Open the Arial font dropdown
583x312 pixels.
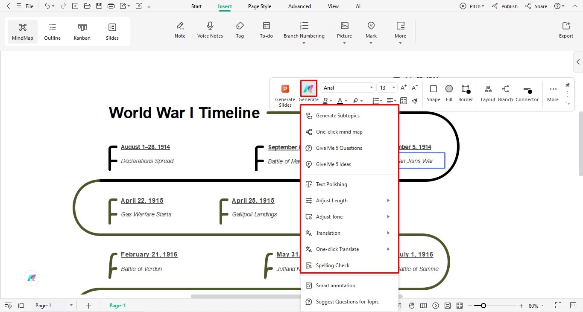(348, 88)
